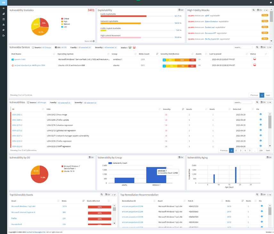
Task: Open the reports sidebar icon below alerts
Action: [x=4, y=30]
